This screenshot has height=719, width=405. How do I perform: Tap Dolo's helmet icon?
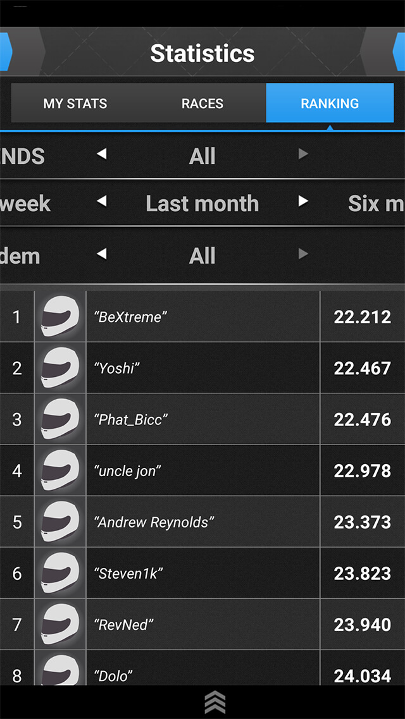tap(60, 672)
